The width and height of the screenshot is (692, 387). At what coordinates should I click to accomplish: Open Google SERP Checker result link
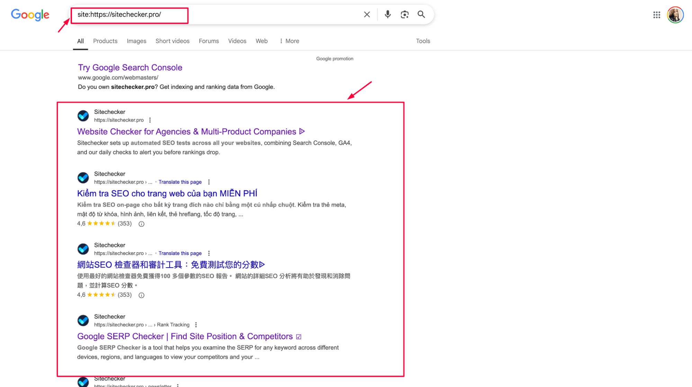189,336
